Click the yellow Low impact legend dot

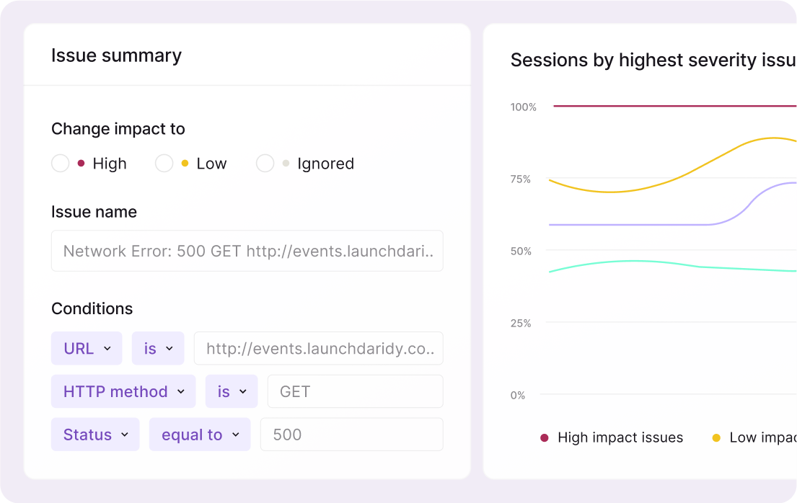point(716,437)
